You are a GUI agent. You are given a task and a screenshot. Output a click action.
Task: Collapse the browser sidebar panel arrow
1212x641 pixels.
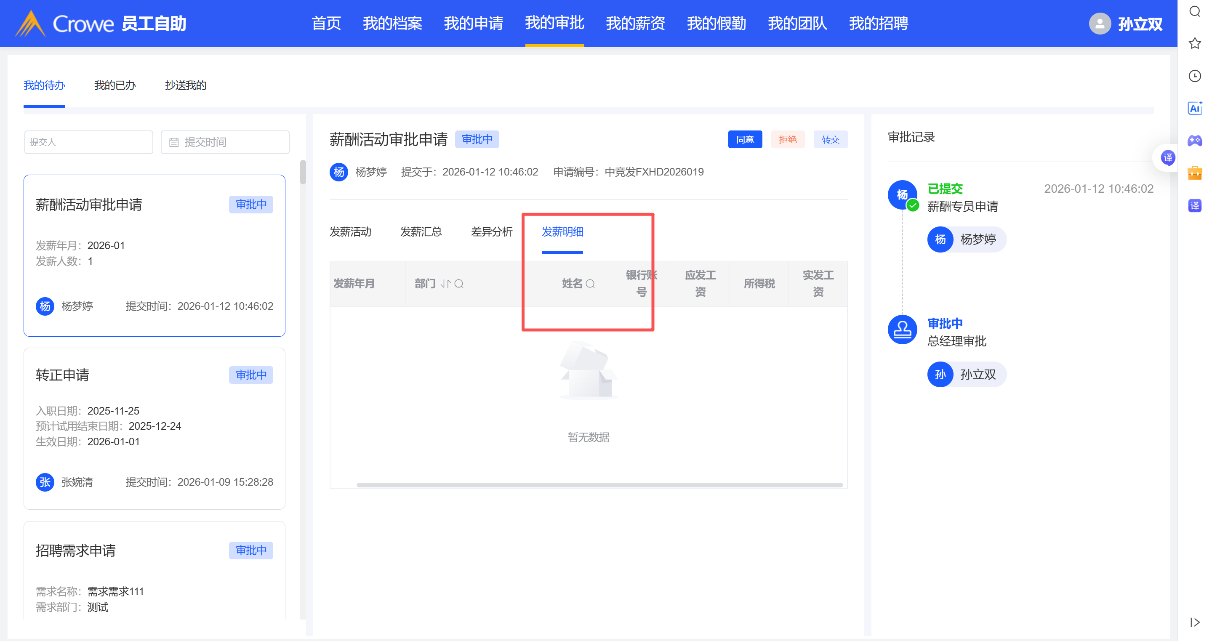tap(1195, 622)
